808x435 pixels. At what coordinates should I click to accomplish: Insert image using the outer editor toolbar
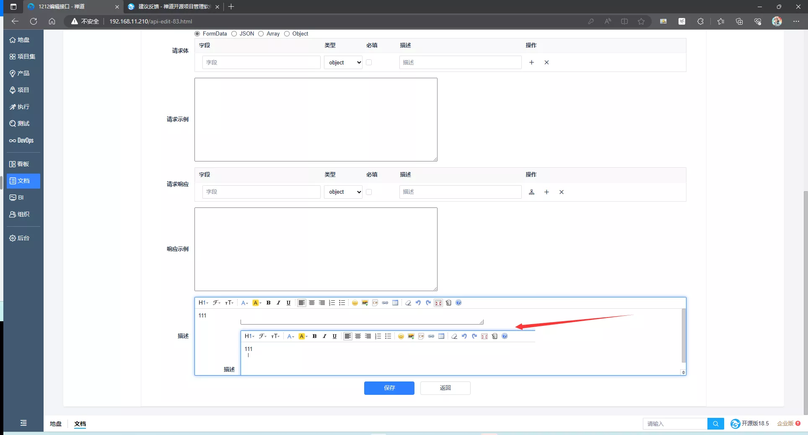coord(365,303)
